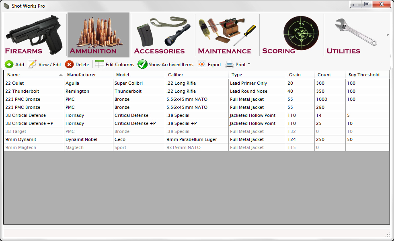
Task: Click the View / Edit pencil icon
Action: 32,65
